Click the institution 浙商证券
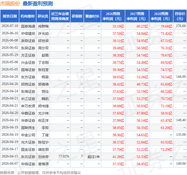 28,41
